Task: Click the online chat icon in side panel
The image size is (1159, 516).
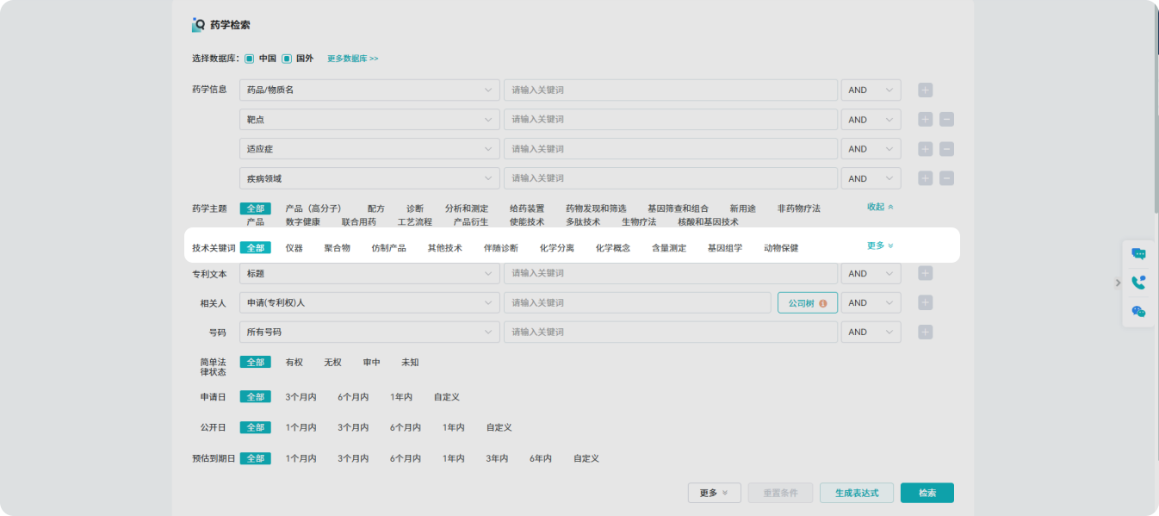Action: tap(1138, 253)
